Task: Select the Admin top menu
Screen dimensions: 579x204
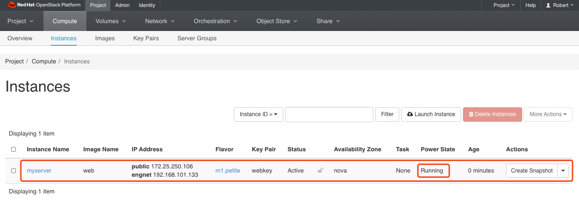Action: 122,6
